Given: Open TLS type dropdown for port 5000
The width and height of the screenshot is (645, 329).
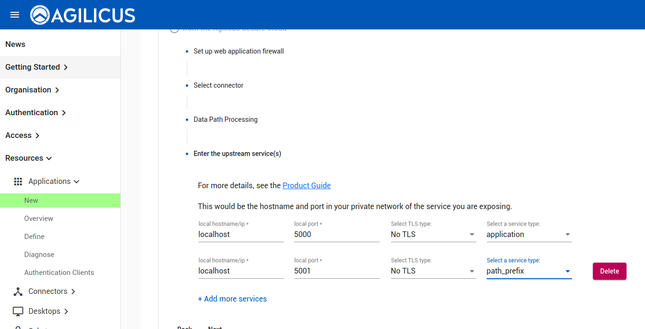Looking at the screenshot, I should [x=433, y=235].
